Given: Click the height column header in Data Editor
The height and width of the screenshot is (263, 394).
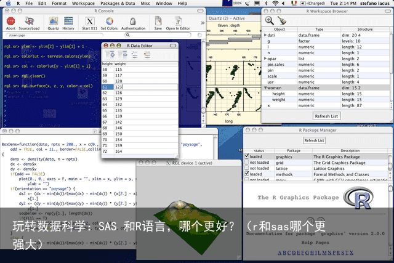Looking at the screenshot, I should [x=107, y=64].
